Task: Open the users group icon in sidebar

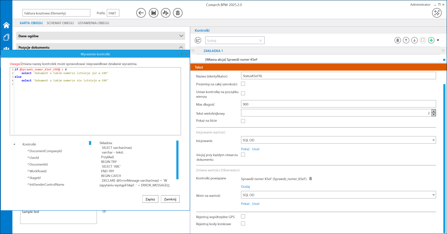Action: coord(6,48)
